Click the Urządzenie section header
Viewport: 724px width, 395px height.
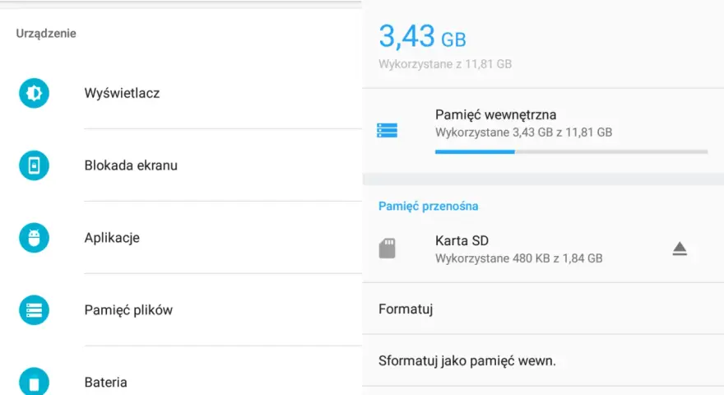pyautogui.click(x=46, y=33)
